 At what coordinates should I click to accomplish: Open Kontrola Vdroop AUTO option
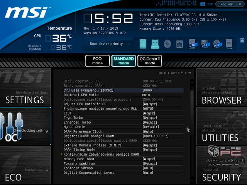(x=148, y=168)
